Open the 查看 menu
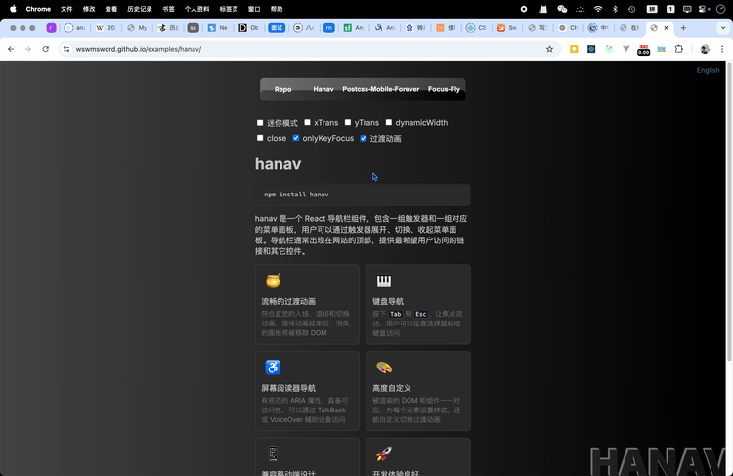The image size is (733, 476). click(x=111, y=9)
